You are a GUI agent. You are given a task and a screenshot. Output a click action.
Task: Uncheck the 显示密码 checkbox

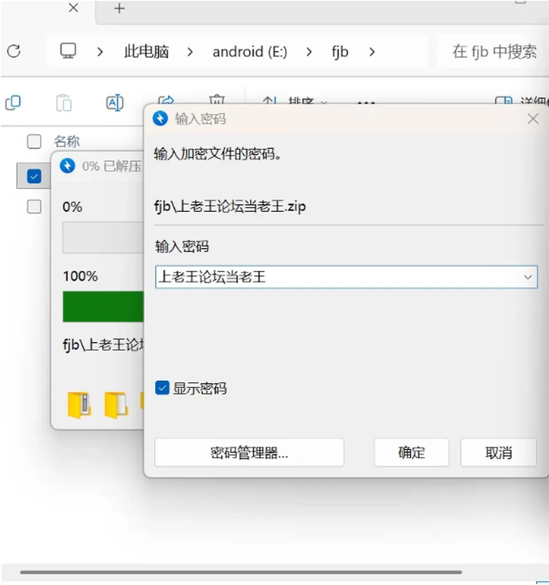(162, 388)
